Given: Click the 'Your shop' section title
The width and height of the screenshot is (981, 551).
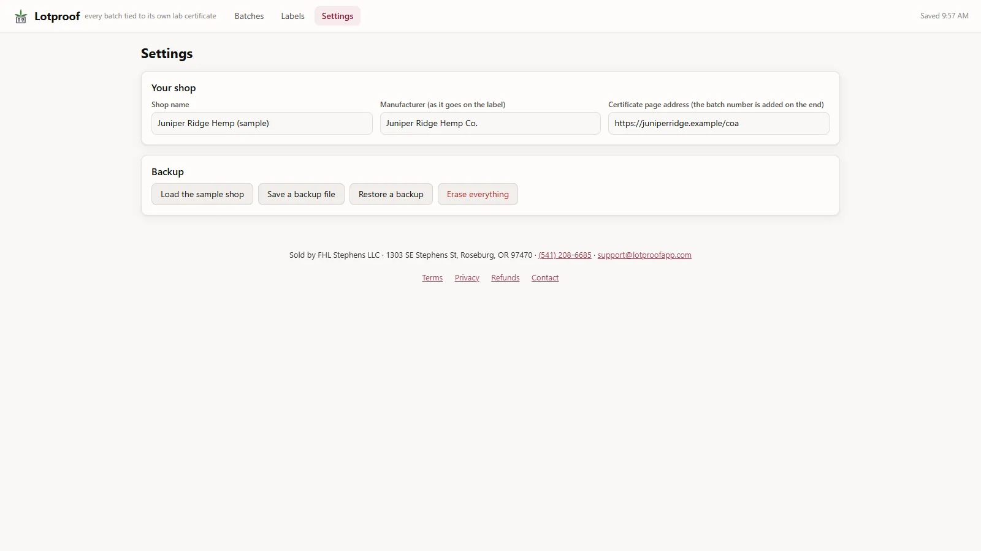Looking at the screenshot, I should pyautogui.click(x=174, y=88).
